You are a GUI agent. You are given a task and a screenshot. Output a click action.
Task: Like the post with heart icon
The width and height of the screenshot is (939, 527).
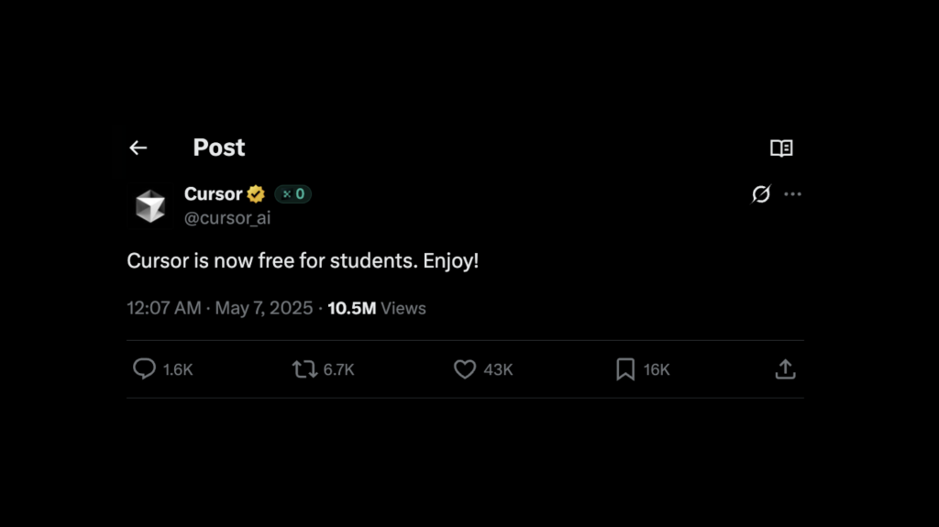coord(465,368)
